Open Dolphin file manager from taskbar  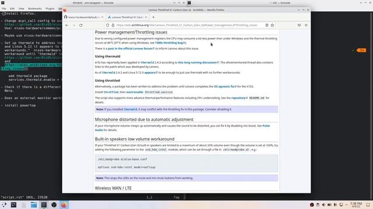tap(34, 205)
